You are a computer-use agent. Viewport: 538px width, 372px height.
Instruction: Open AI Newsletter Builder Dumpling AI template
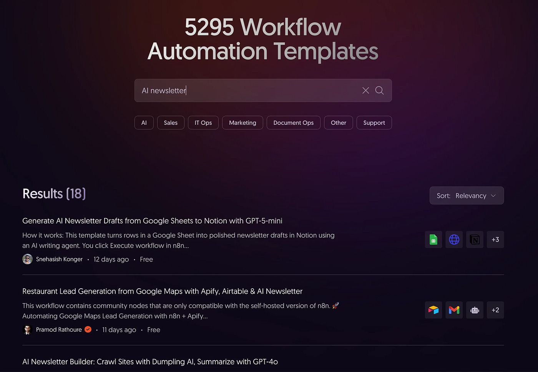(x=150, y=362)
